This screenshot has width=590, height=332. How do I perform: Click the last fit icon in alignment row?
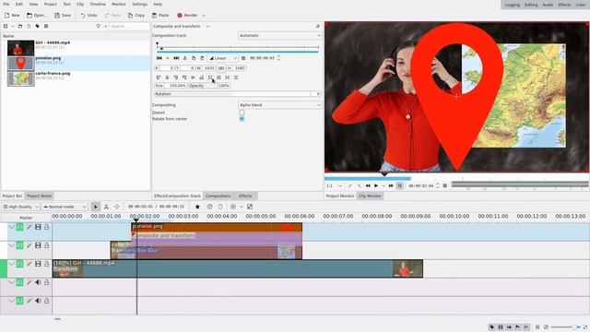click(236, 77)
